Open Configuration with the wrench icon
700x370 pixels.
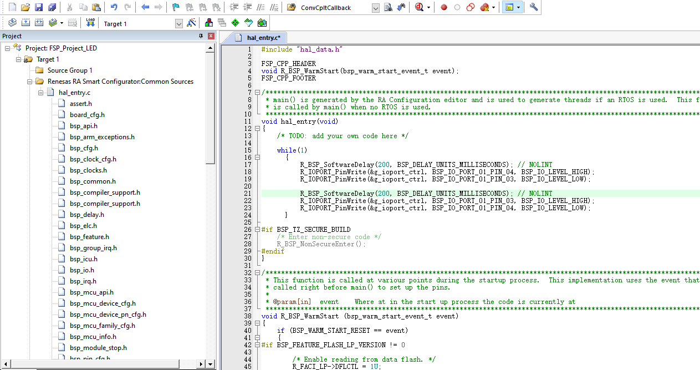point(534,8)
